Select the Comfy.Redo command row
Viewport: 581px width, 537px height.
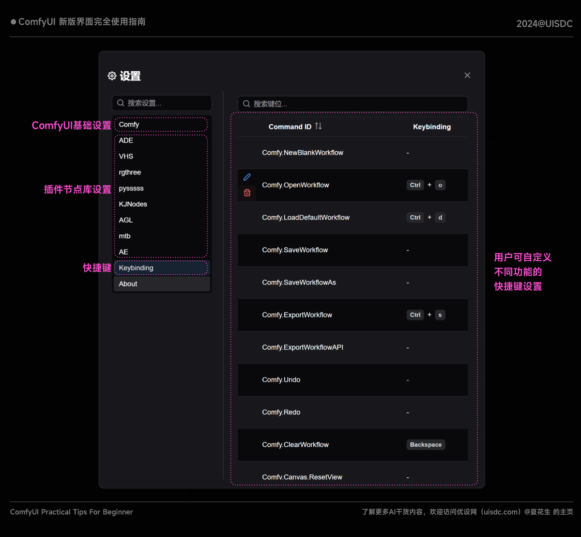[352, 412]
